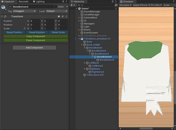Click the object name field BoneBottom4
176x130 pixels.
[33, 7]
